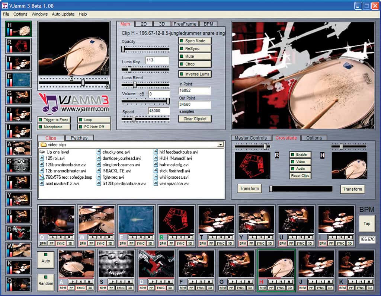Enable the Loop checkbox
This screenshot has width=381, height=296.
click(x=94, y=120)
